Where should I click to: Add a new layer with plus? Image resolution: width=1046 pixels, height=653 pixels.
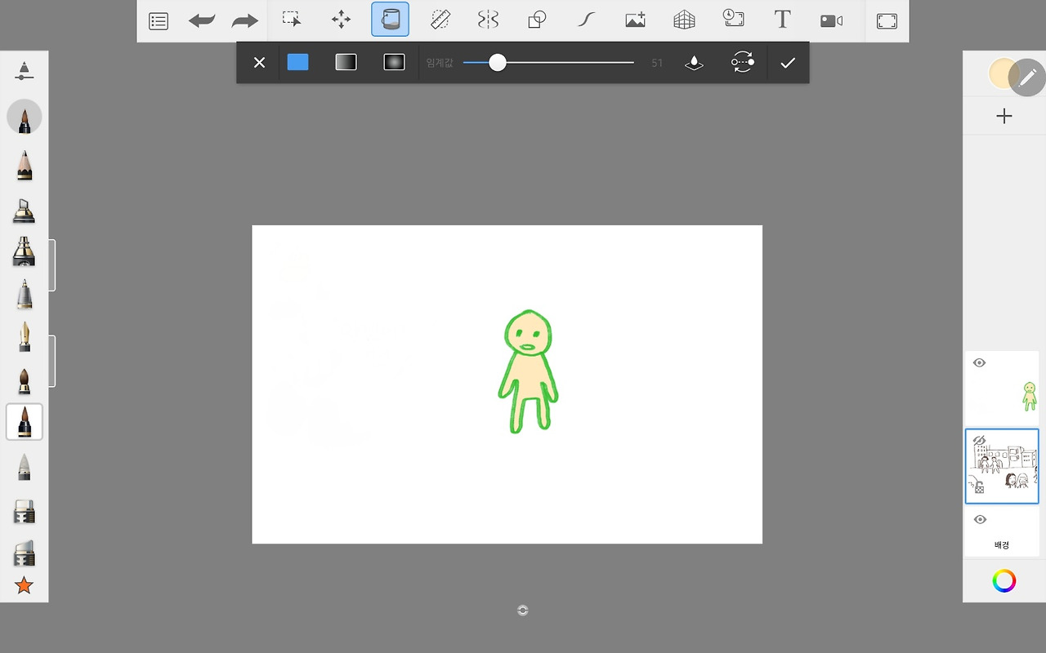click(1004, 116)
